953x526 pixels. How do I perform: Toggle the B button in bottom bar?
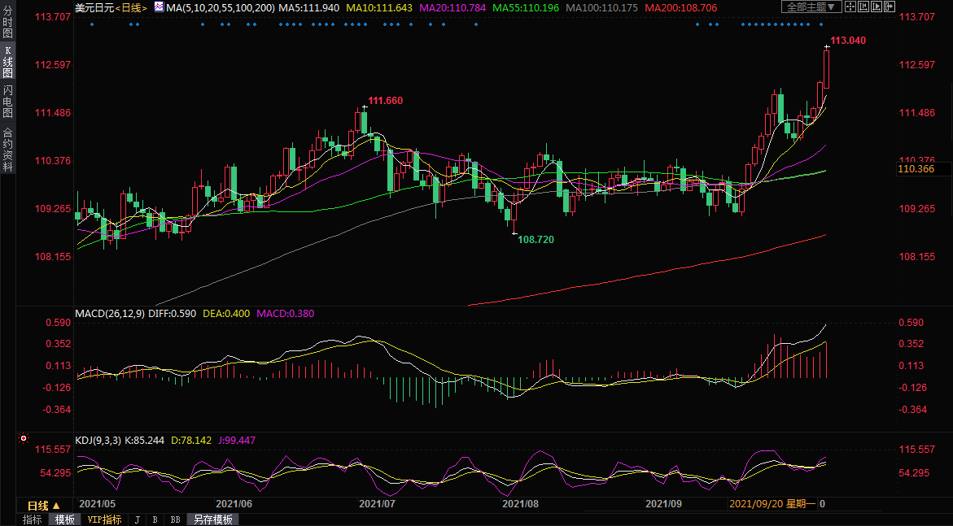point(155,519)
